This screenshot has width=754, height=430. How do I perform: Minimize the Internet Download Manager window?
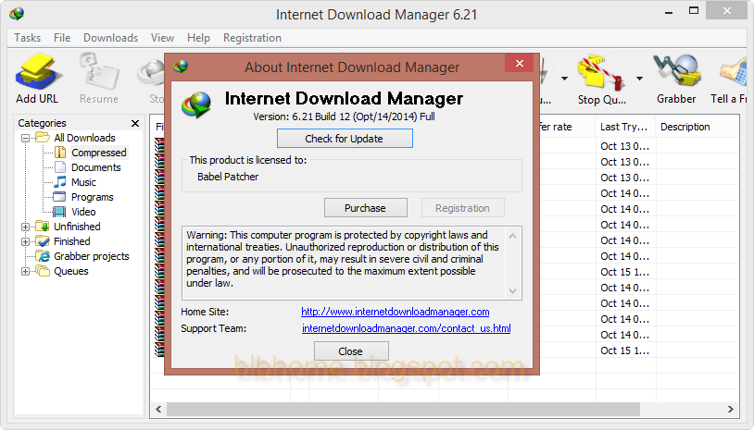[669, 12]
